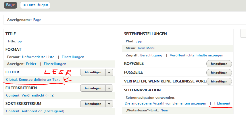This screenshot has width=246, height=122.
Task: Click the Page display tab
Action: coord(10,5)
